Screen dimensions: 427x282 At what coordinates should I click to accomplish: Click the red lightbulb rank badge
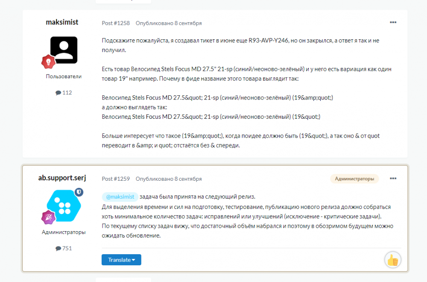(x=48, y=62)
